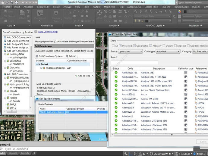Screen dimensions: 208x156
Task: Click the Undo arrow icon
Action: click(23, 2)
